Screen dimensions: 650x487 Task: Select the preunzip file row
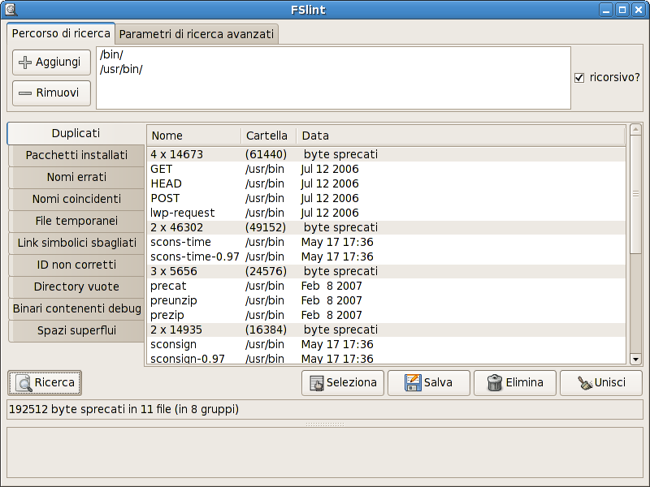pos(386,300)
